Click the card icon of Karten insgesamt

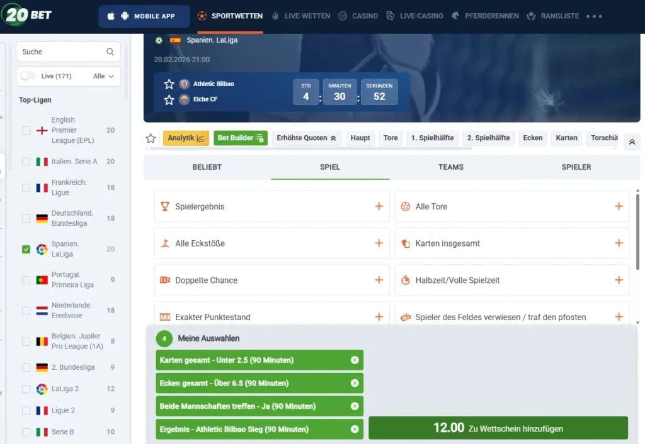[x=406, y=243]
